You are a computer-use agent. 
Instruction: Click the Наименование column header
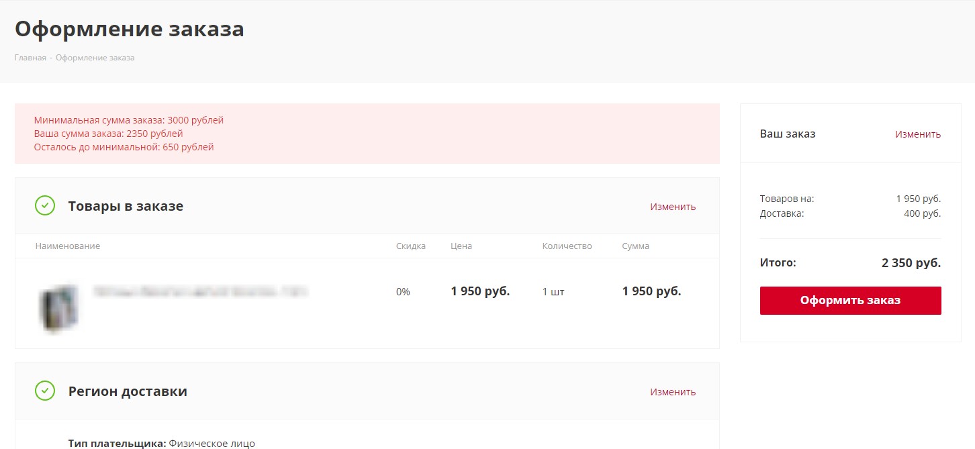(x=67, y=246)
